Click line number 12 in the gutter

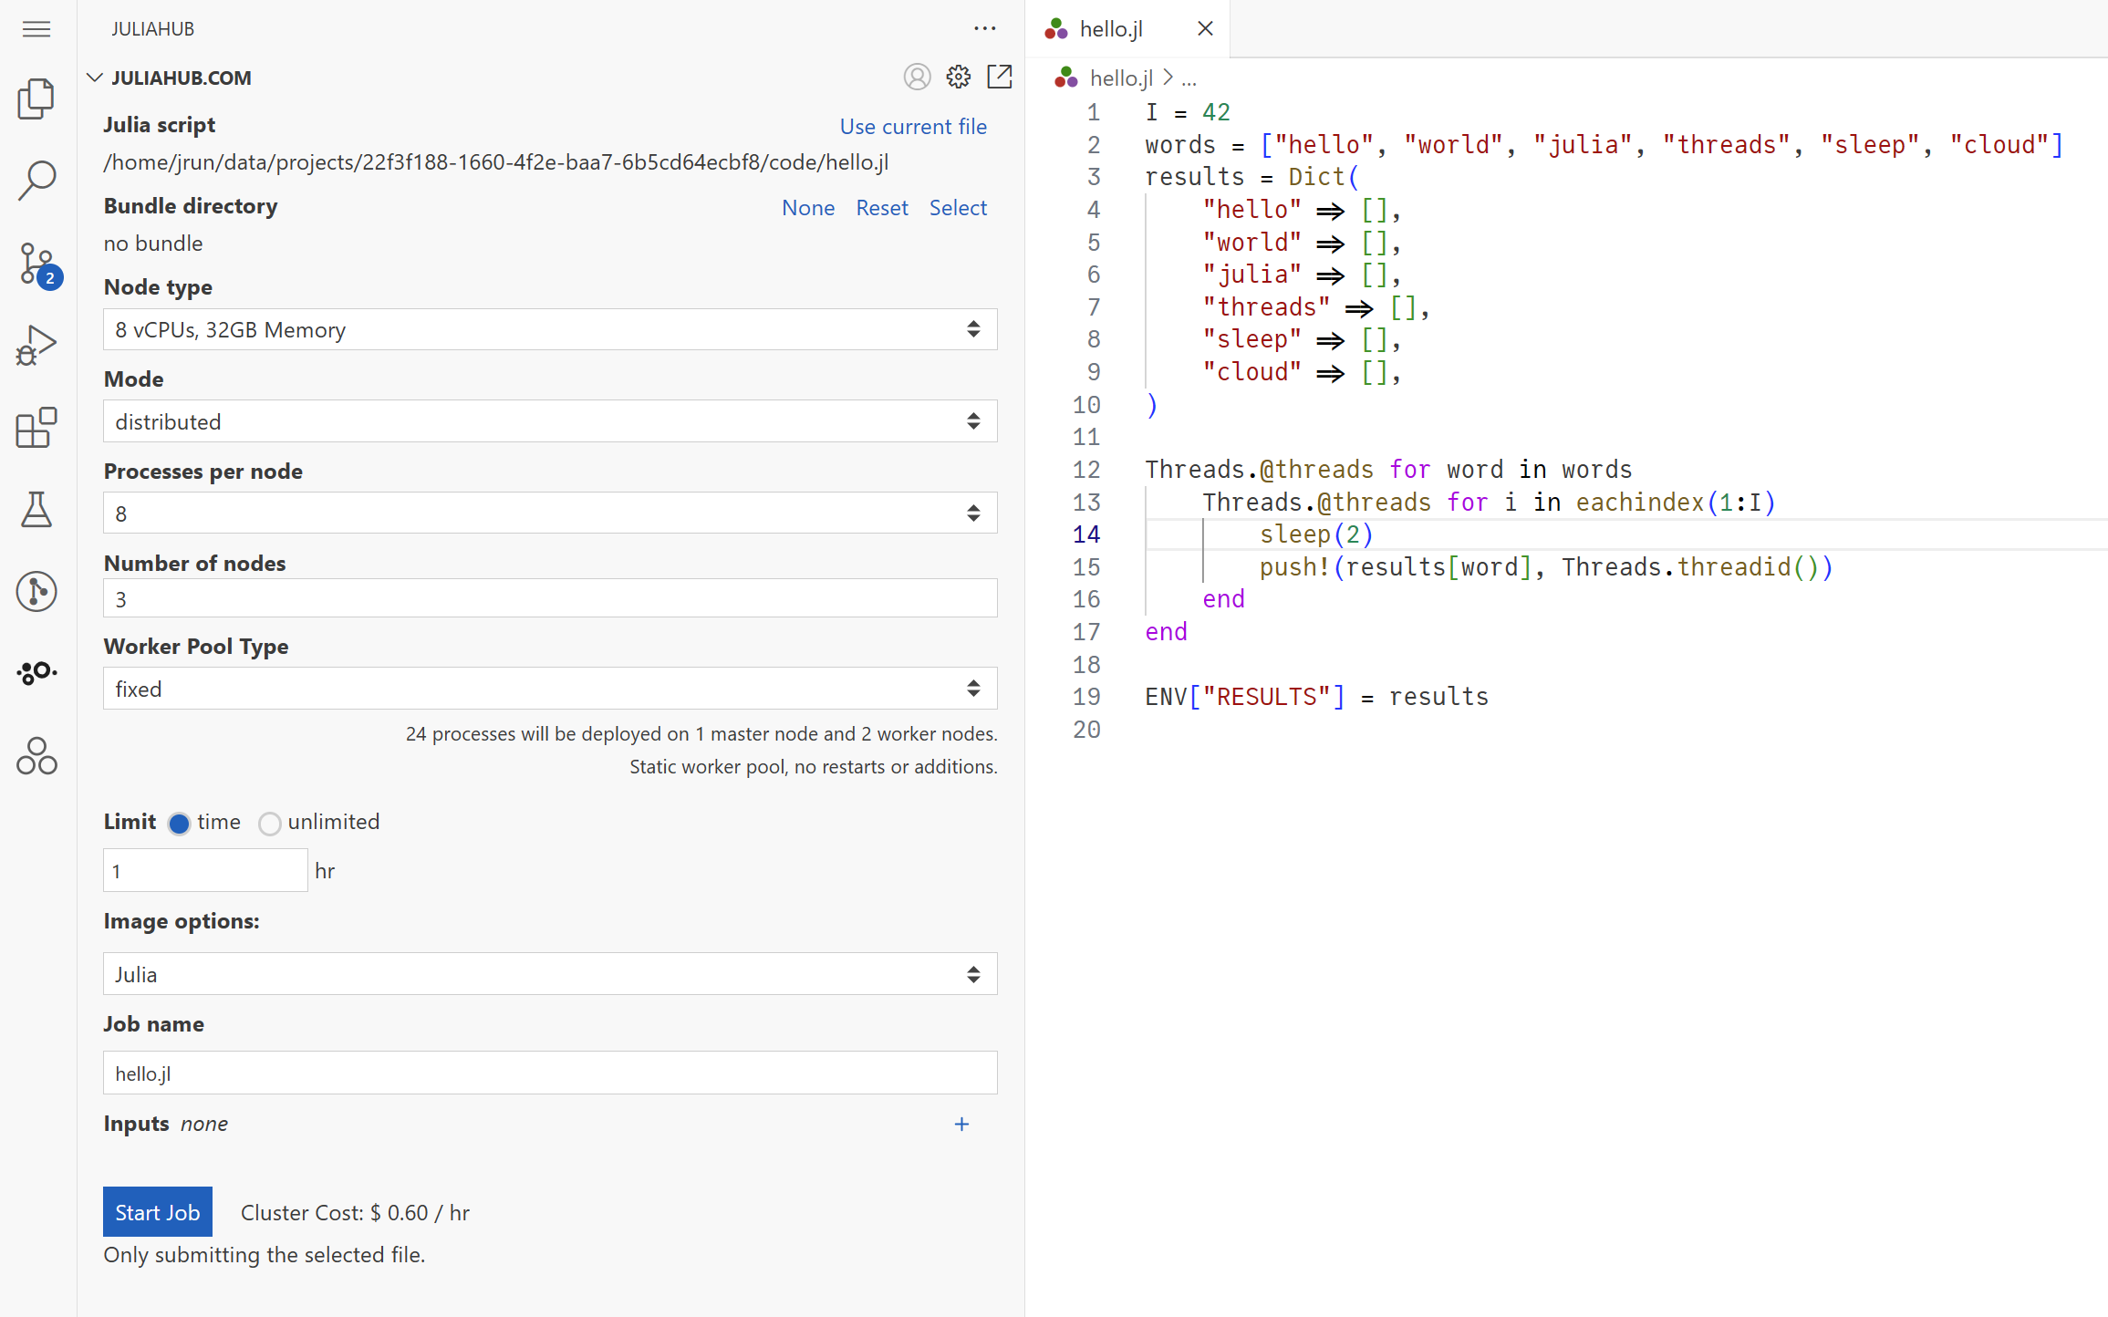click(x=1085, y=470)
